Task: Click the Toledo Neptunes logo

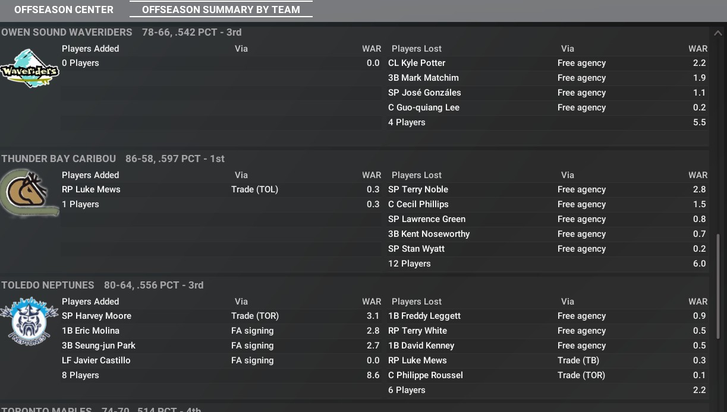Action: click(29, 322)
